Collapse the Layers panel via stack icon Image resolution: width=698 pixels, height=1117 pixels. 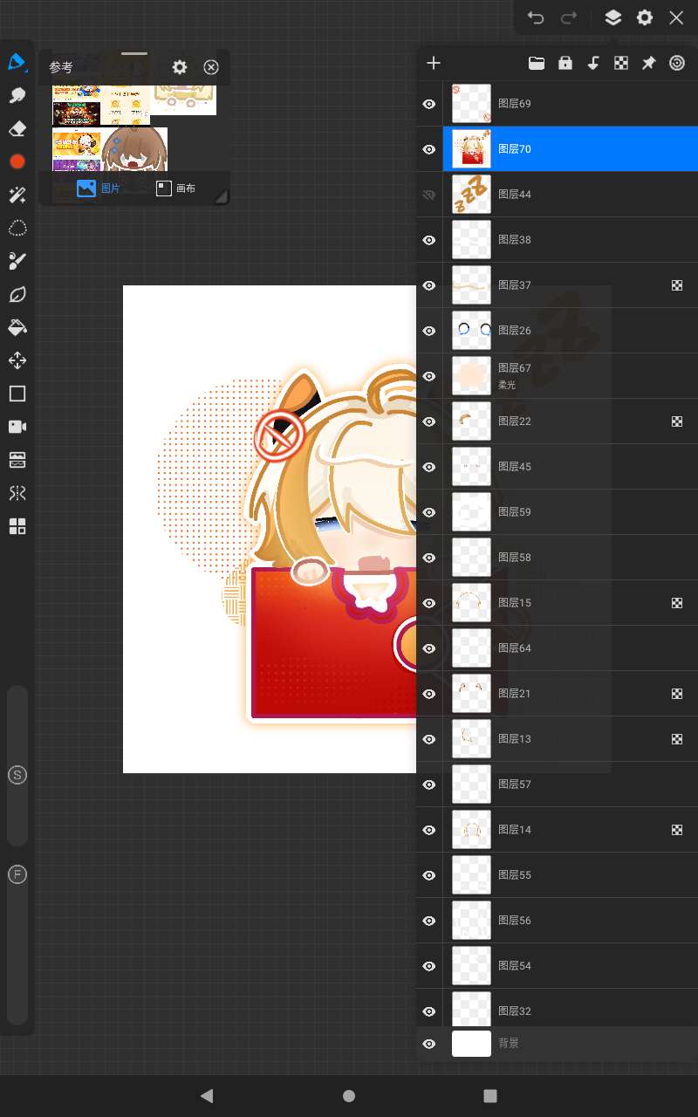612,17
